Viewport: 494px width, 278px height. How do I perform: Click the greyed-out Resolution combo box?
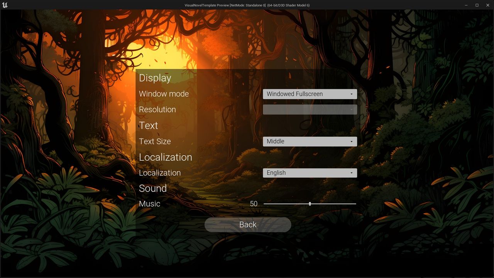(310, 110)
